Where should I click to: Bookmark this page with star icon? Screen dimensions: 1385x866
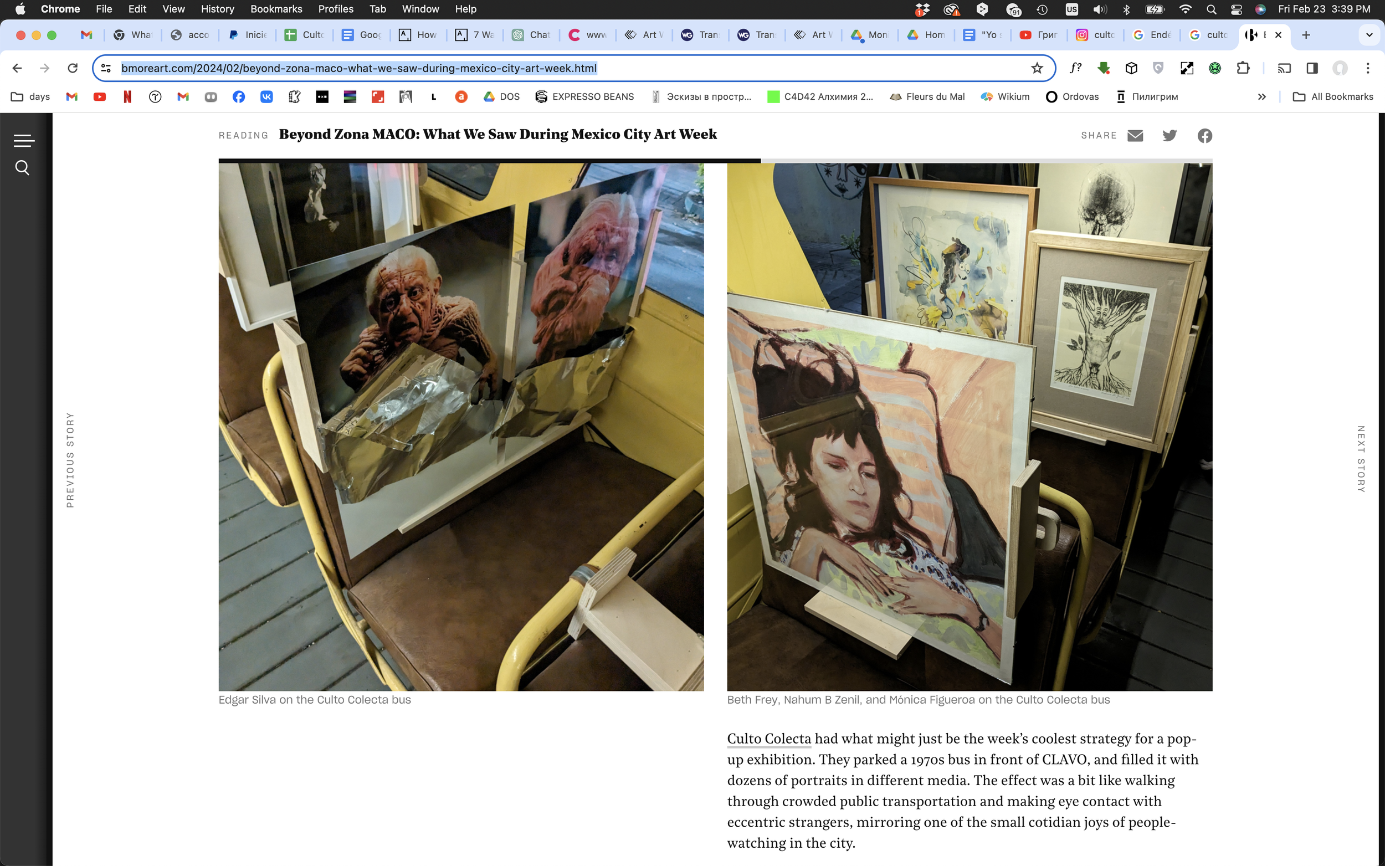(1037, 68)
